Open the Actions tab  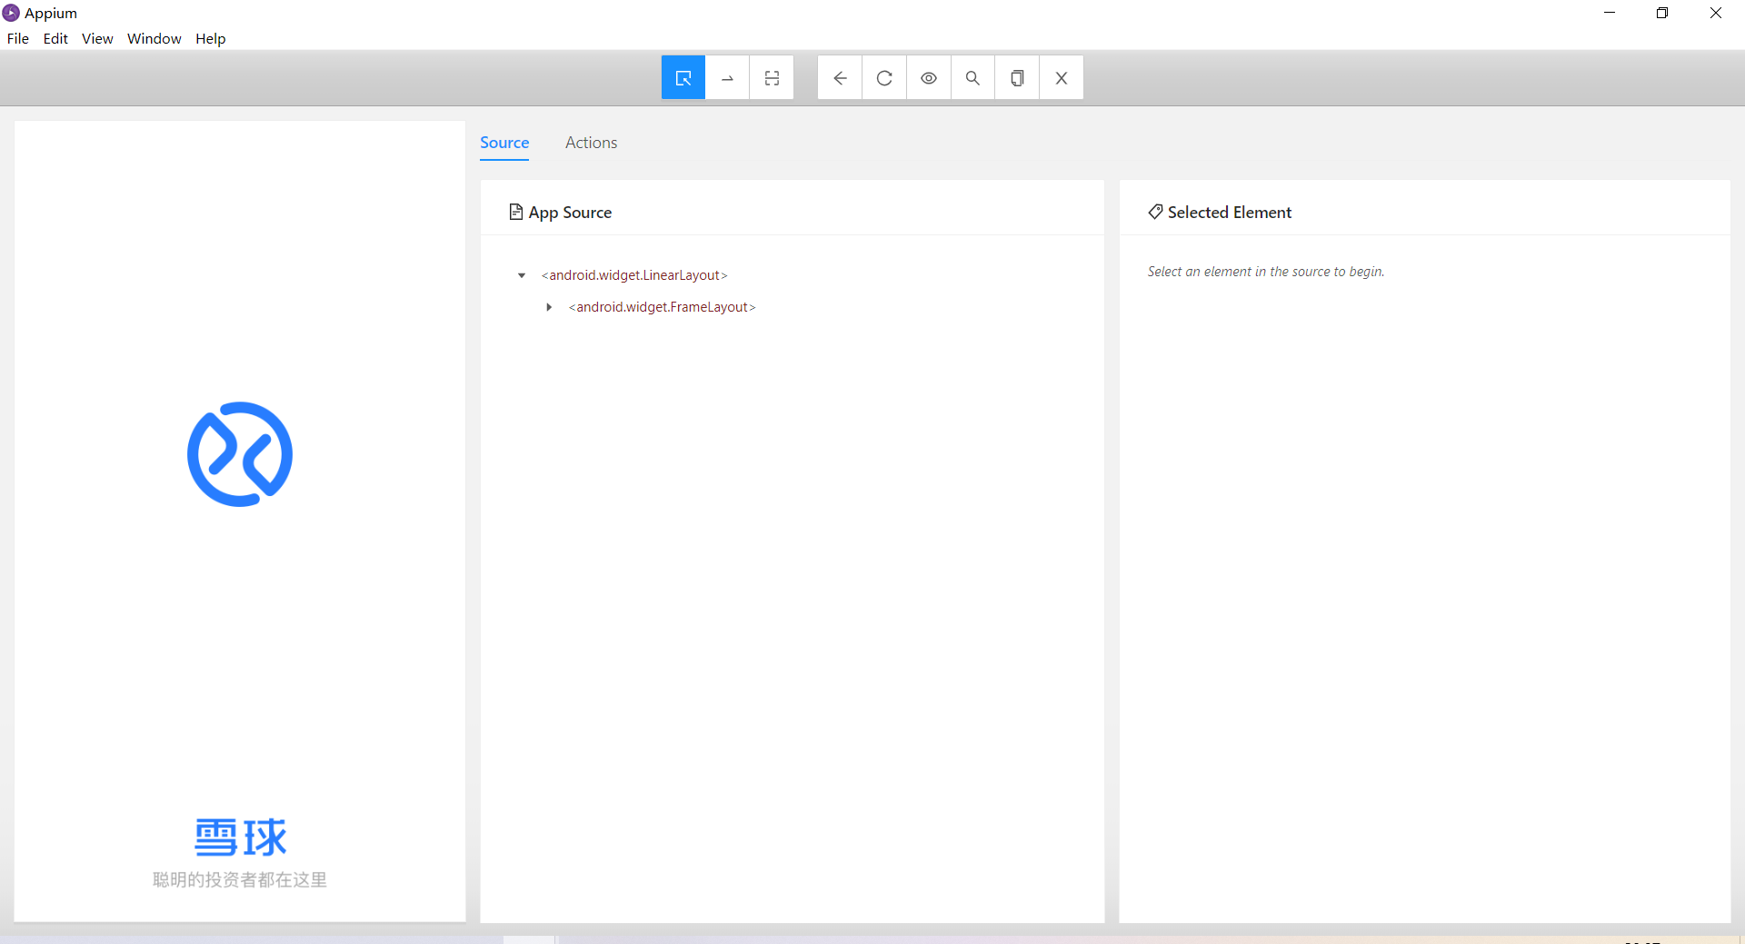pyautogui.click(x=591, y=143)
